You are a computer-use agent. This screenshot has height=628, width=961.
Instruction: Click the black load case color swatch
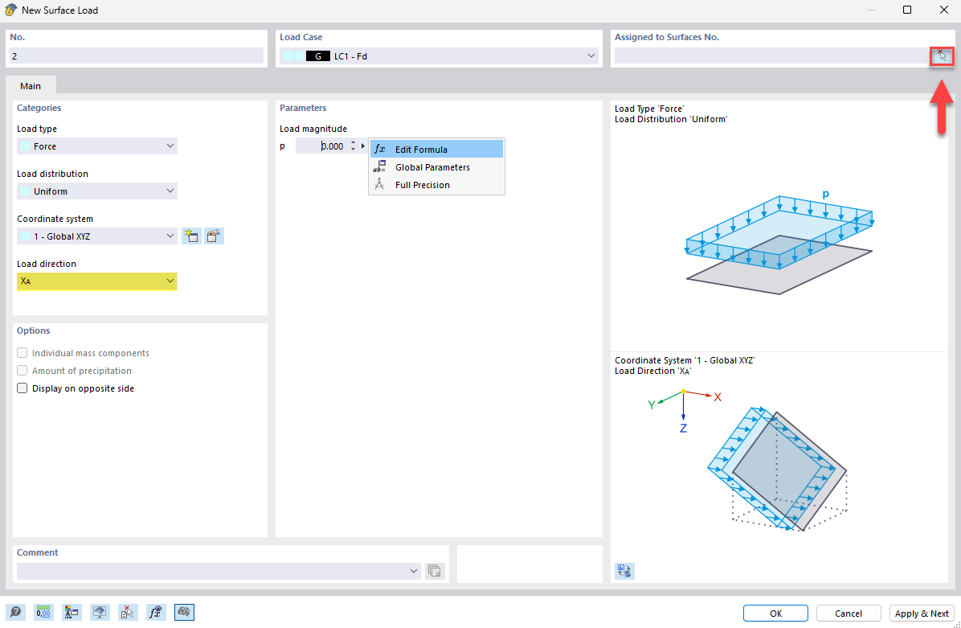click(318, 55)
